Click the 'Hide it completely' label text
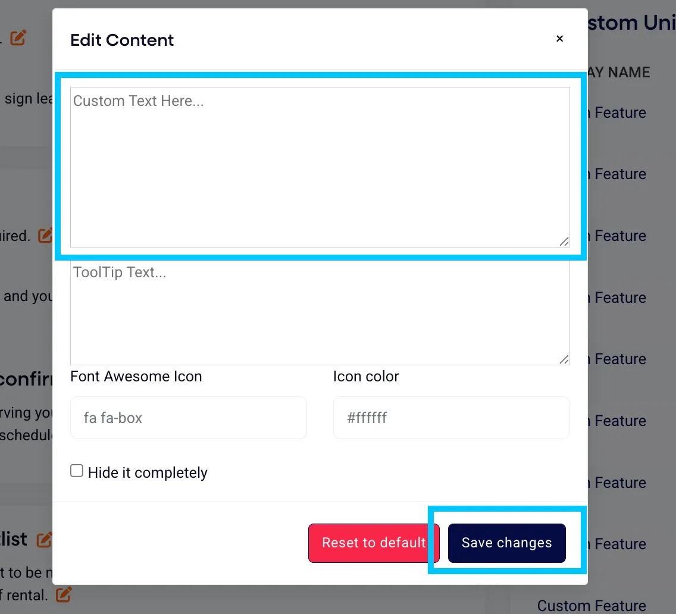The image size is (676, 614). [x=148, y=472]
